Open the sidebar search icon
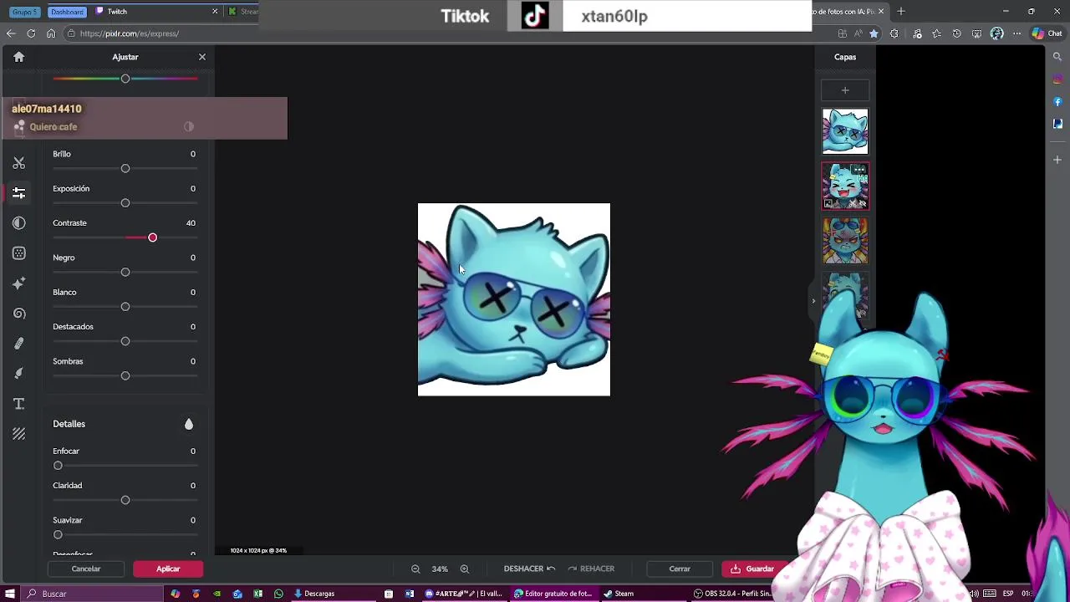The image size is (1070, 602). (x=1057, y=57)
